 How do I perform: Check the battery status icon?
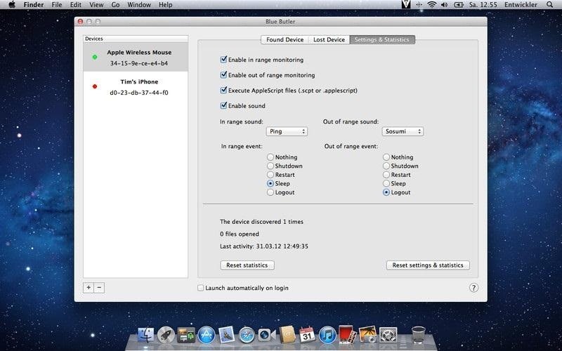point(459,5)
